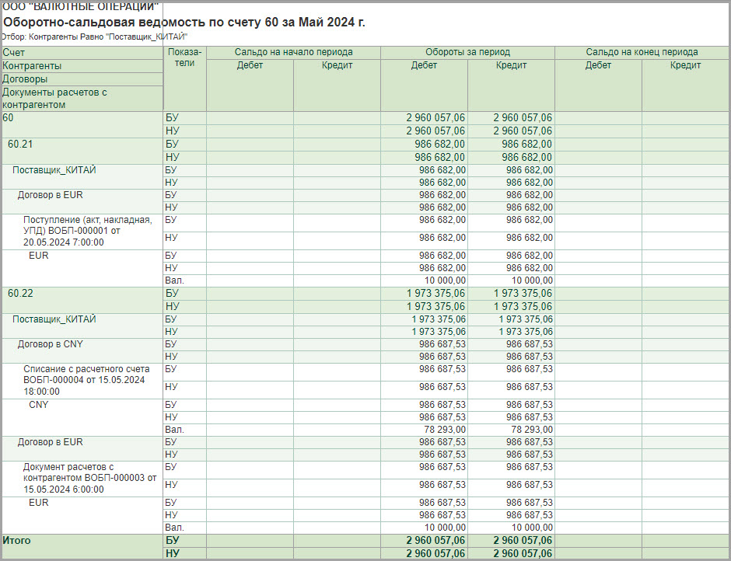731x561 pixels.
Task: Click the 'Счет' column header cell
Action: pyautogui.click(x=82, y=53)
